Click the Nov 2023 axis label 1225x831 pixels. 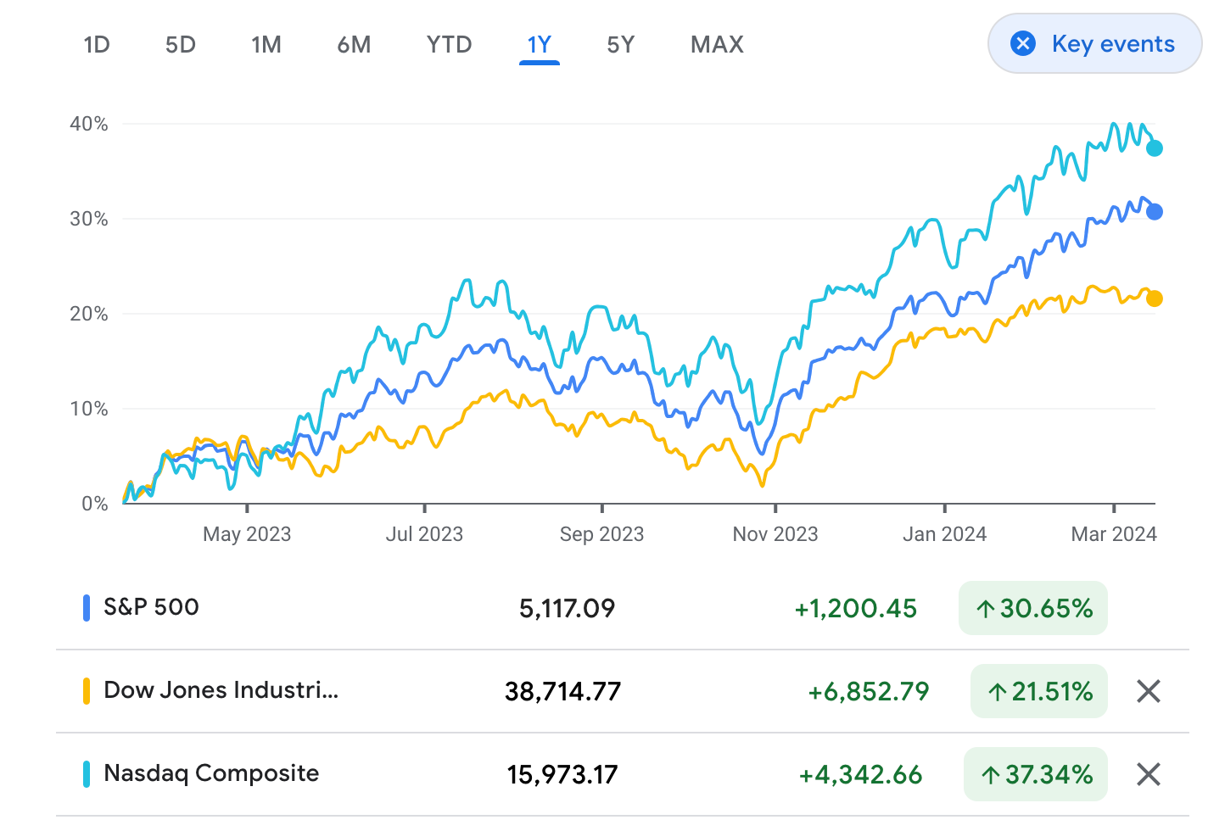click(775, 534)
